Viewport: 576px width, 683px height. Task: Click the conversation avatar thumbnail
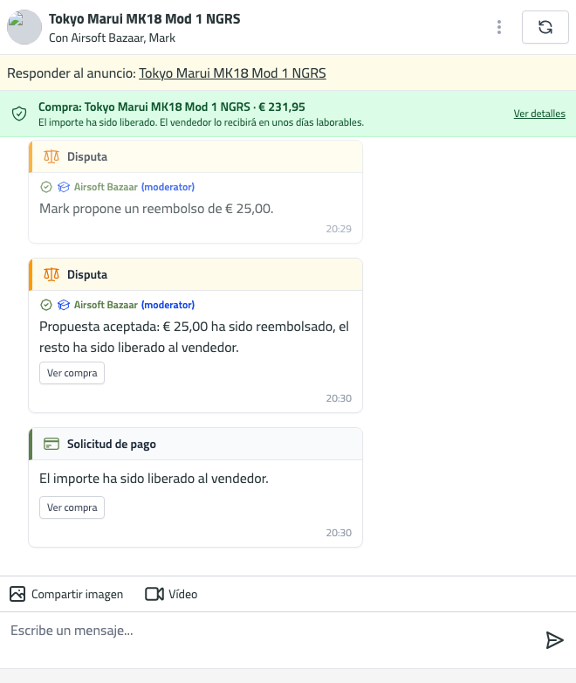[x=24, y=27]
